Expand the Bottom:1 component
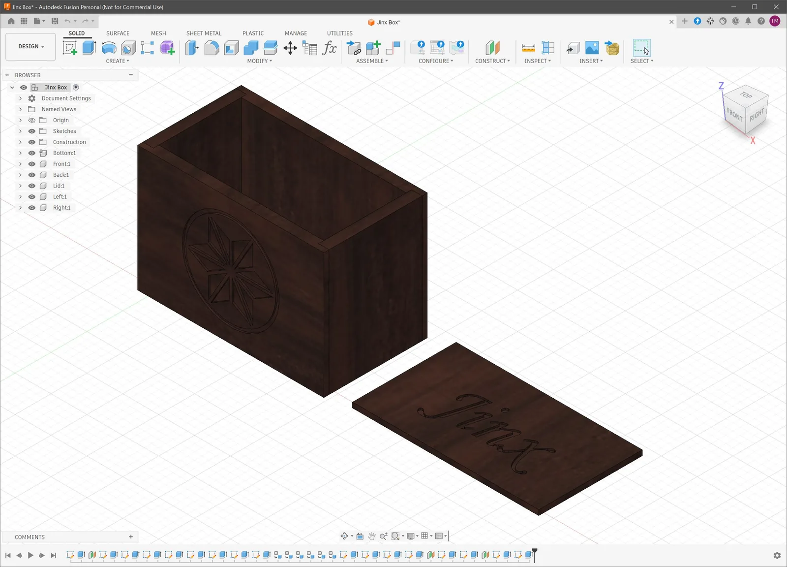This screenshot has height=567, width=787. click(x=20, y=153)
